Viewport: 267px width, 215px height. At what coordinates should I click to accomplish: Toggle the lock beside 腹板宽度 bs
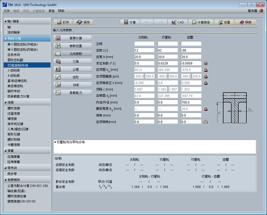(x=206, y=109)
